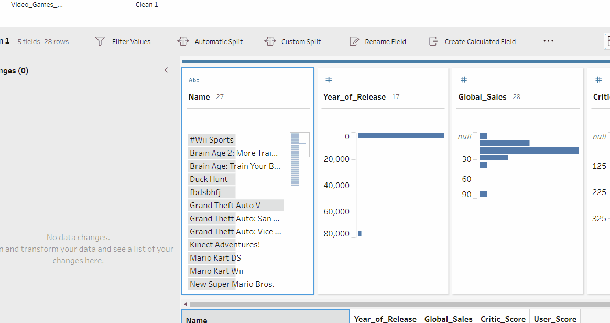Click the Year_of_Release field header

click(354, 97)
